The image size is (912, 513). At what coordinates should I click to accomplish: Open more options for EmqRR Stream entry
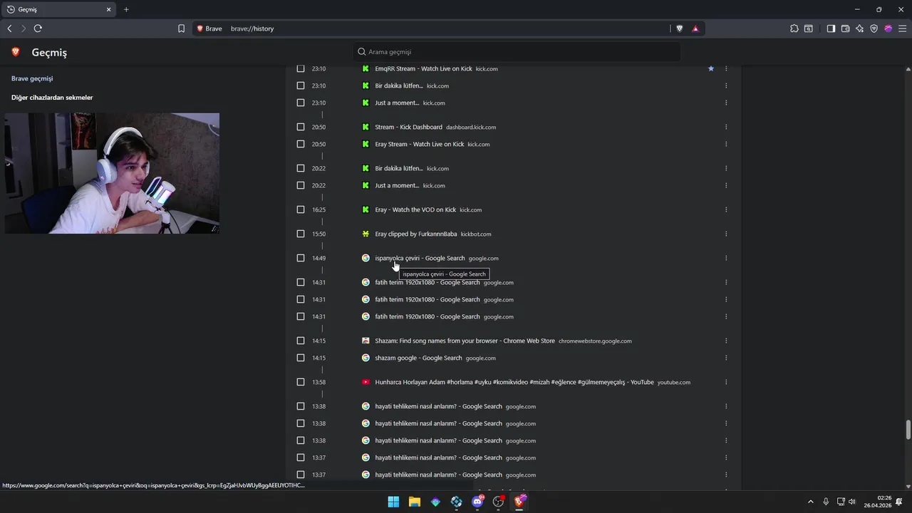coord(726,68)
